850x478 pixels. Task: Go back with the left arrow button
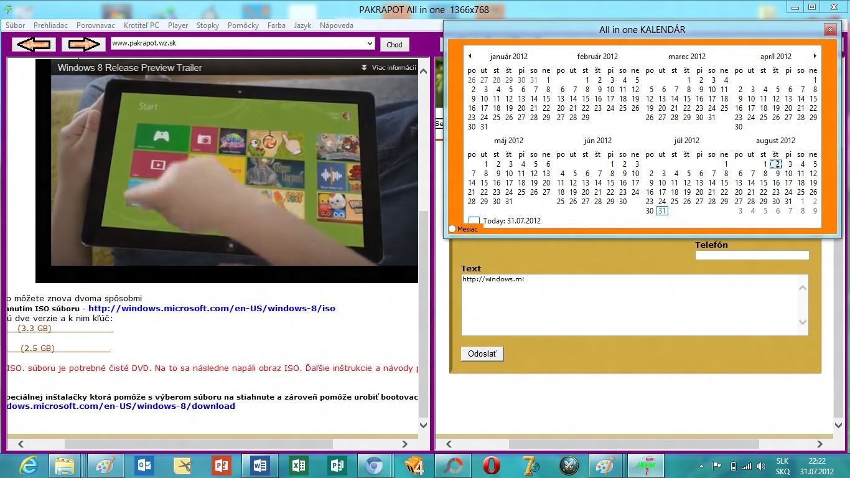click(34, 44)
